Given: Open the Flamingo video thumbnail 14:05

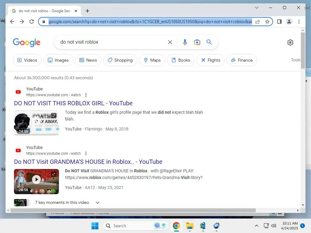Looking at the screenshot, I should point(36,123).
